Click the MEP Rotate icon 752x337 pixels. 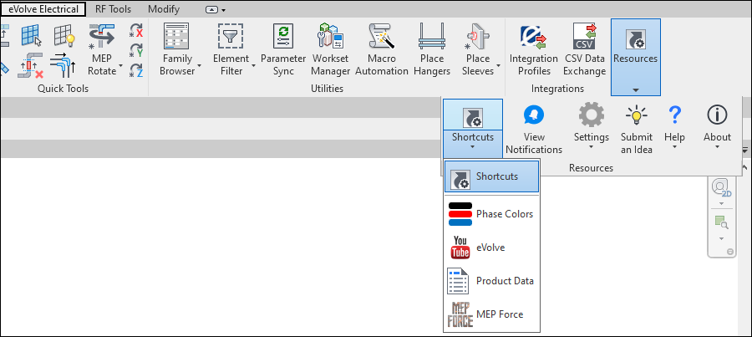[102, 38]
